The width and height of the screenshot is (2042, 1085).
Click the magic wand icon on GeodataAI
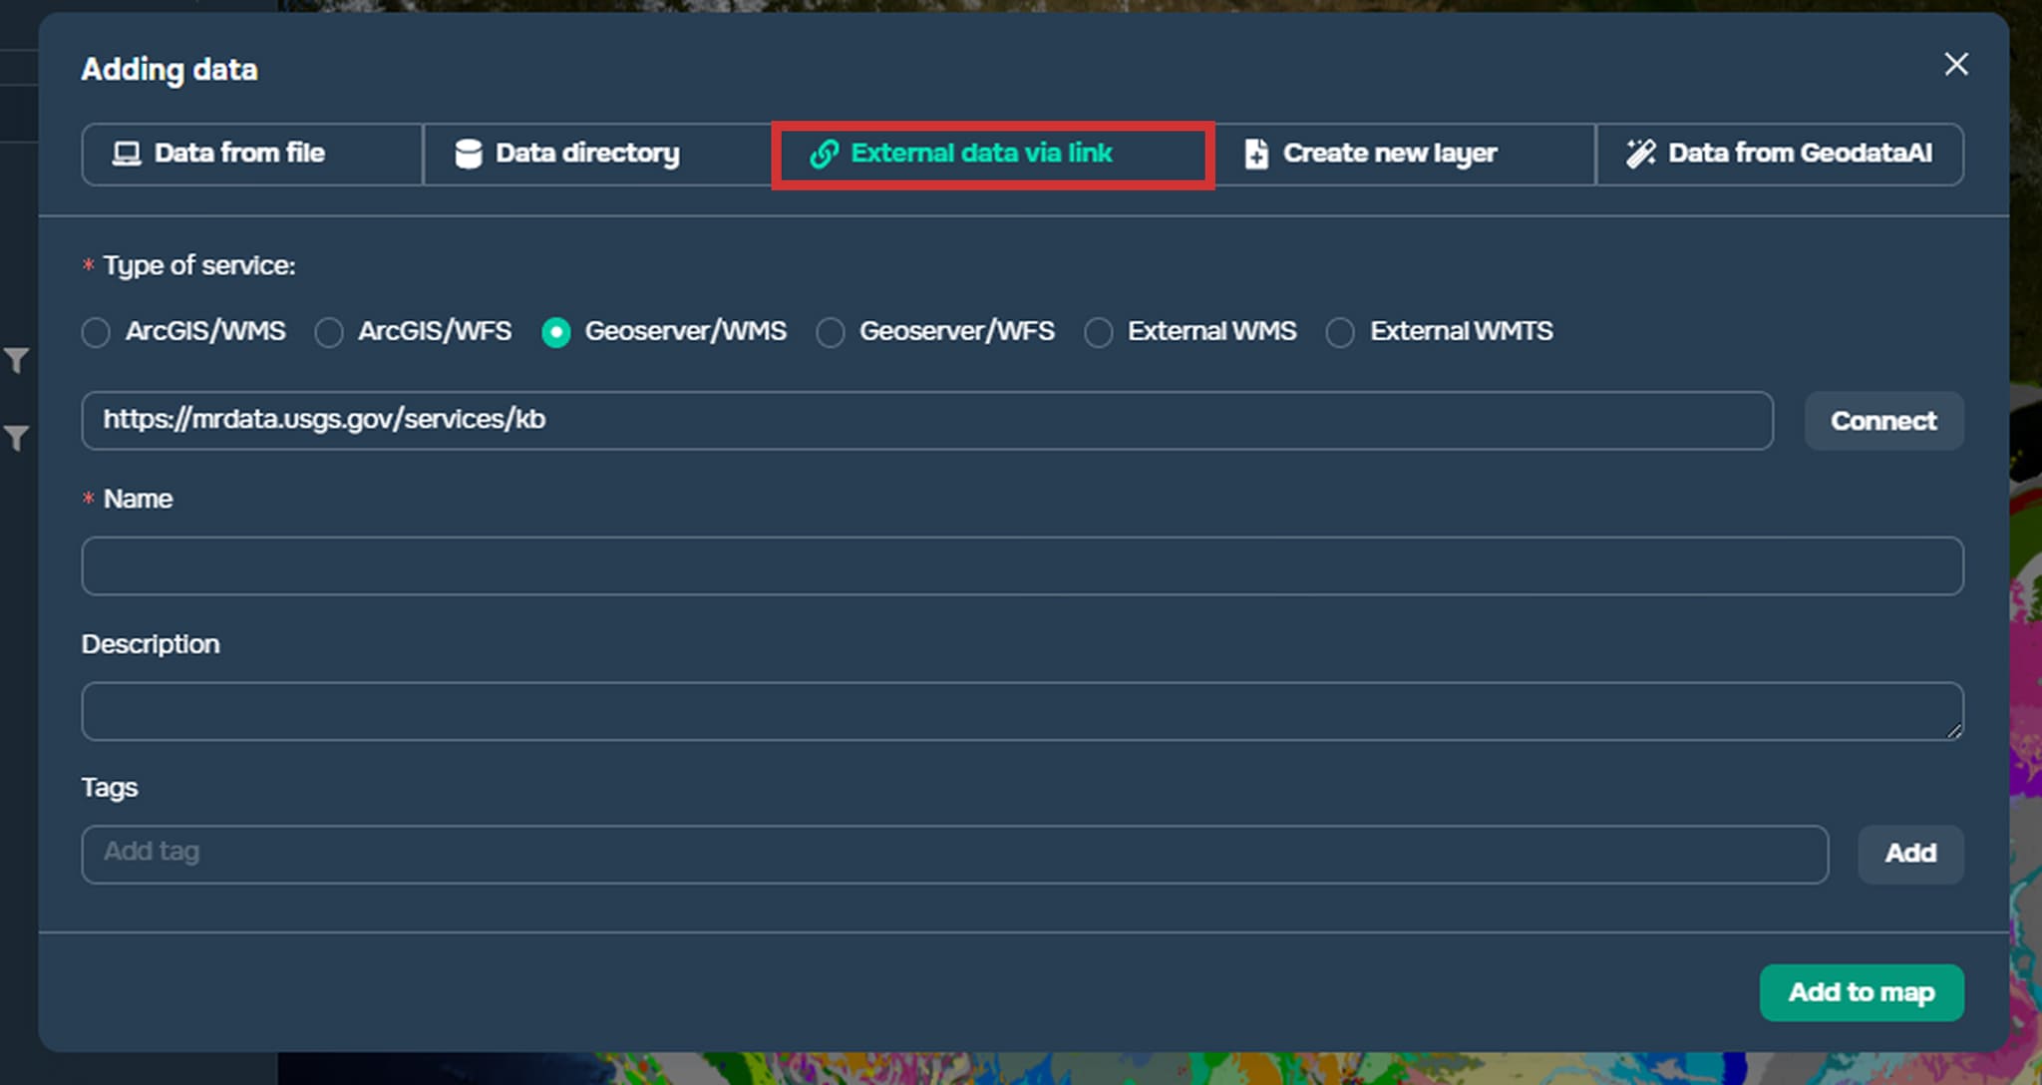[x=1640, y=154]
